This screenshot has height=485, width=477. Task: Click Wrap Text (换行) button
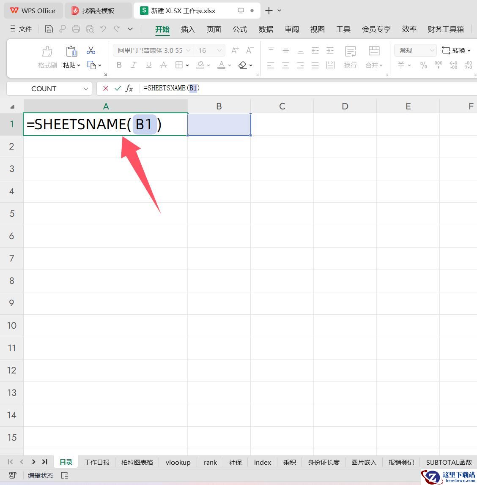coord(351,57)
